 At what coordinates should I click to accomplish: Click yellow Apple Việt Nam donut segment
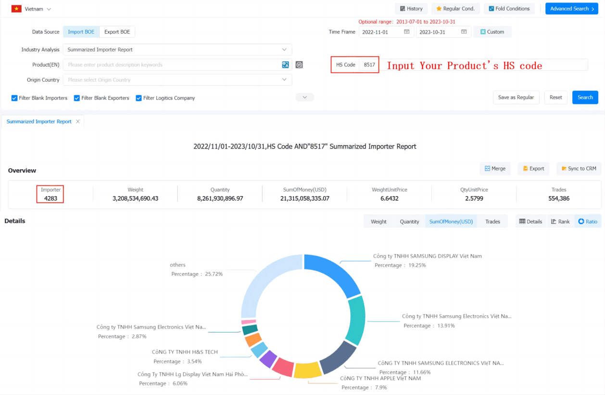point(307,370)
